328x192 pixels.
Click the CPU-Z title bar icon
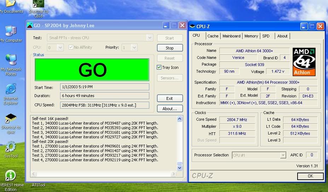pos(192,26)
